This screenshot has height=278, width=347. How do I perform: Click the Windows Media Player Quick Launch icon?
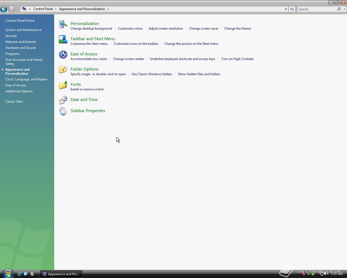coord(32,274)
